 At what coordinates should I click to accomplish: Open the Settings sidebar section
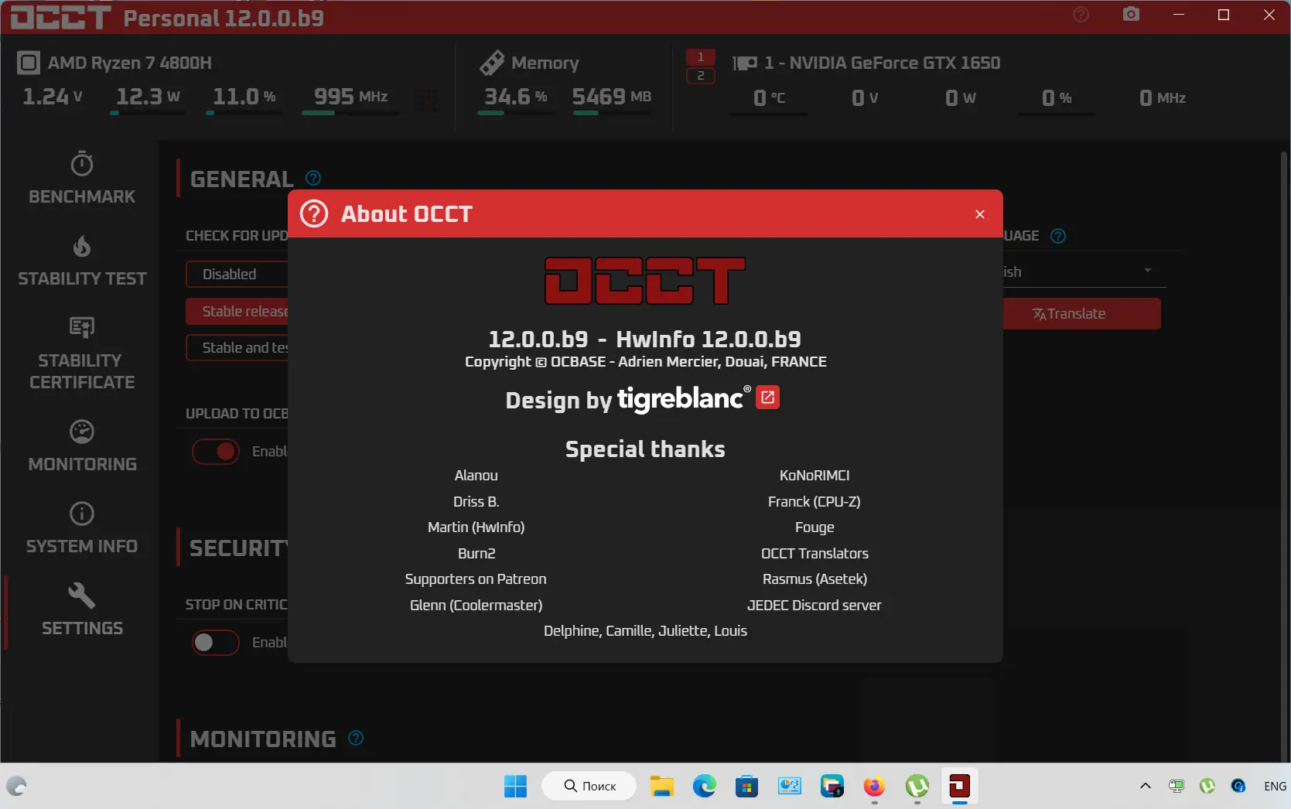tap(82, 610)
